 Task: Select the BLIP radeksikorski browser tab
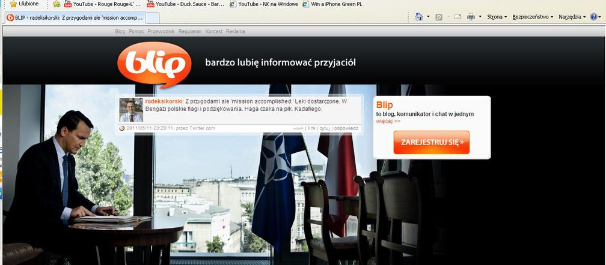click(x=75, y=17)
